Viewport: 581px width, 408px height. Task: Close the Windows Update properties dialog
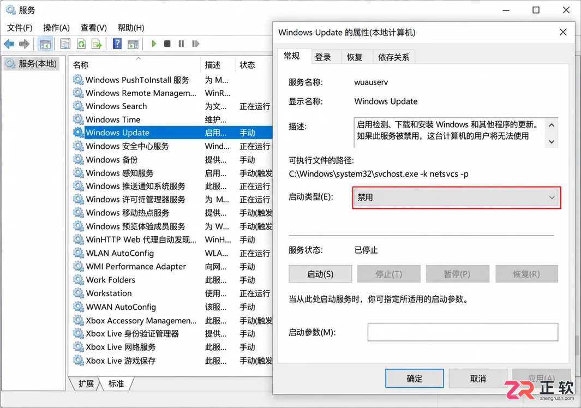tap(563, 32)
